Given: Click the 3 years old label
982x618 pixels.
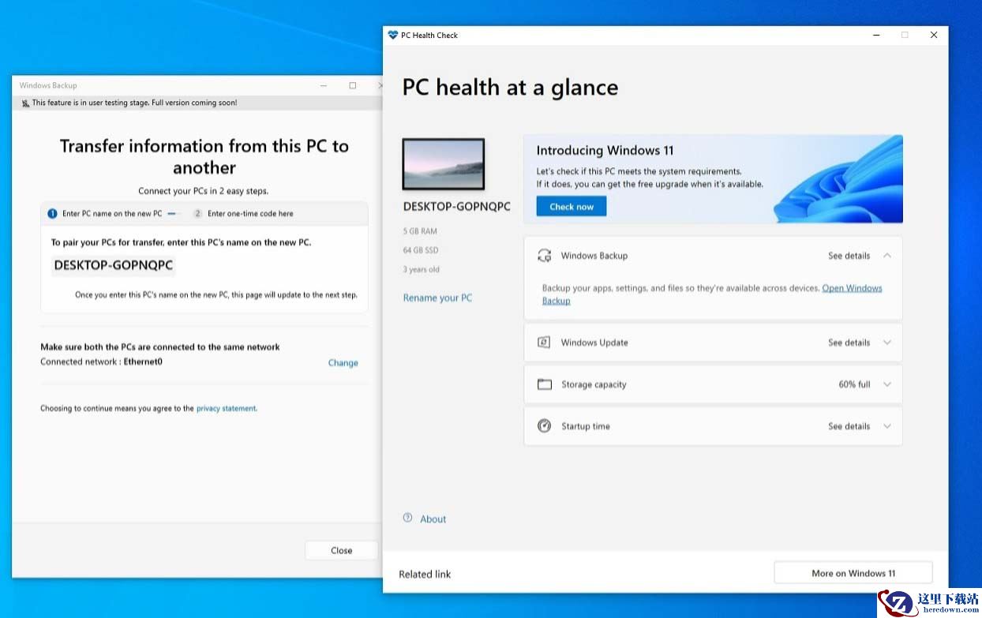Looking at the screenshot, I should pos(421,269).
